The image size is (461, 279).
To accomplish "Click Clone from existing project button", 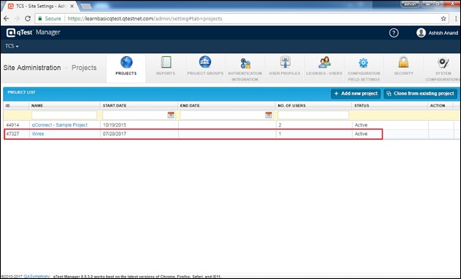I will (x=420, y=94).
